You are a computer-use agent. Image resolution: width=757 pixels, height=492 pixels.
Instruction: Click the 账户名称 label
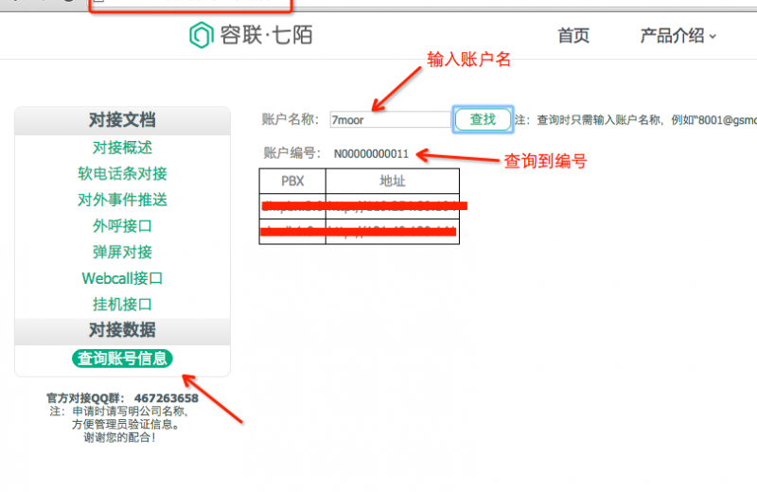[290, 119]
